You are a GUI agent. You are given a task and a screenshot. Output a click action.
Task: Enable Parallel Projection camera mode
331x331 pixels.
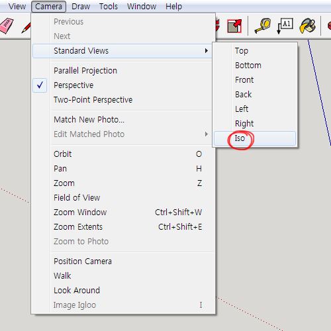(x=122, y=71)
